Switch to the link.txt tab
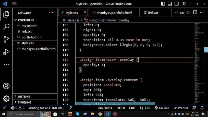208x117 pixels. coord(155,13)
